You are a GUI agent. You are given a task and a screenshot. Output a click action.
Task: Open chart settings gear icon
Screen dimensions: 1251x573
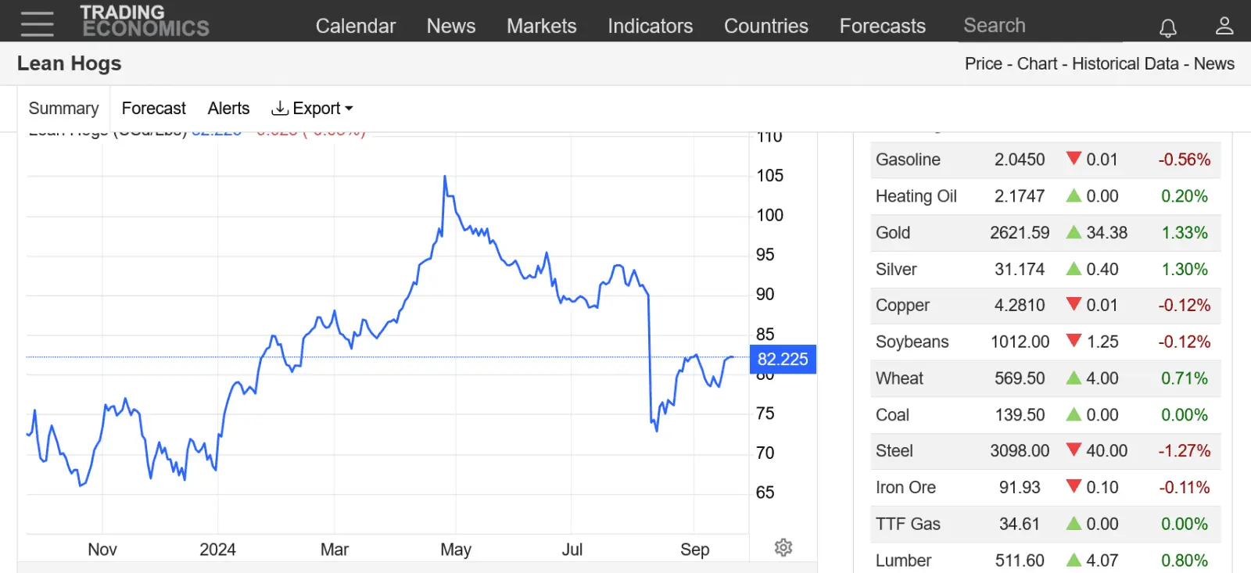(x=783, y=547)
